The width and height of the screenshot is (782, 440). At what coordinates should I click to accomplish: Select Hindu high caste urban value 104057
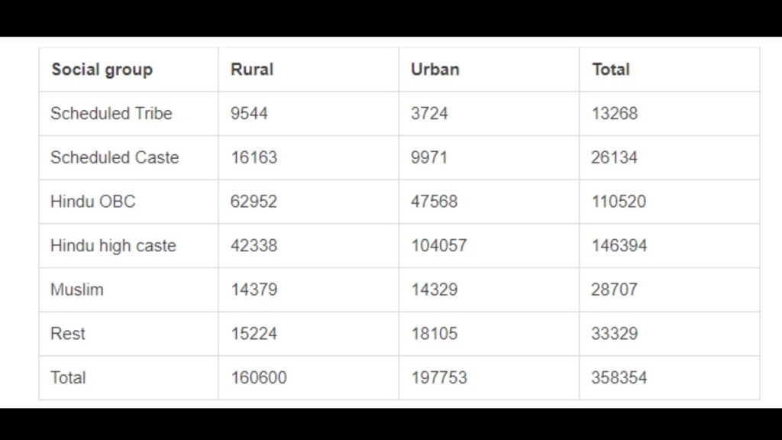point(438,246)
